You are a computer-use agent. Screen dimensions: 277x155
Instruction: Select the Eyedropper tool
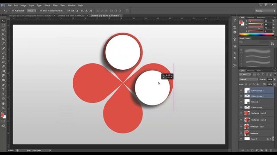3,43
